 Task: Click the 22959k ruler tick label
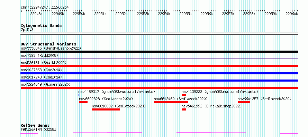pos(271,14)
